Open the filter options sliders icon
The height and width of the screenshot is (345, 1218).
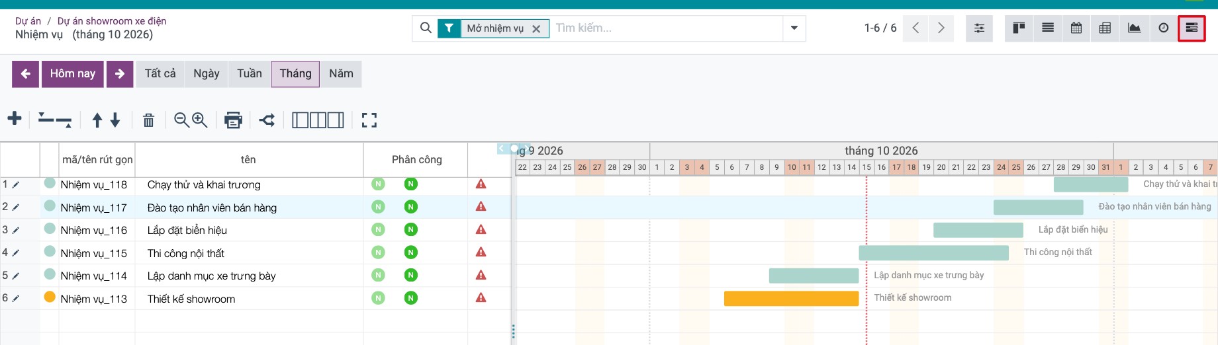979,28
